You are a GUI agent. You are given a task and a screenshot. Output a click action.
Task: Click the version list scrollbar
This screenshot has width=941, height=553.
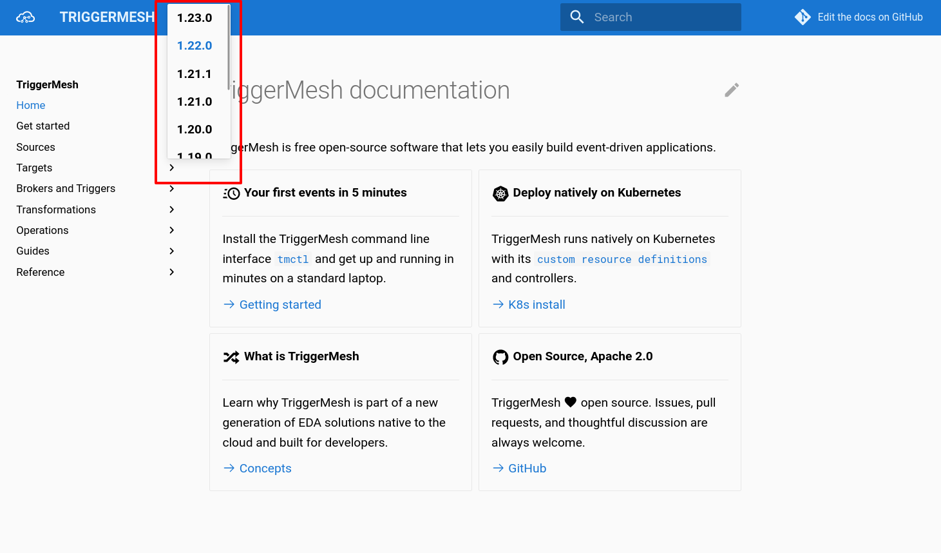point(229,48)
